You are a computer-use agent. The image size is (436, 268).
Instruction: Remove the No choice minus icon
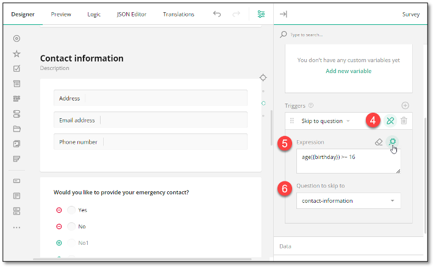(x=59, y=227)
